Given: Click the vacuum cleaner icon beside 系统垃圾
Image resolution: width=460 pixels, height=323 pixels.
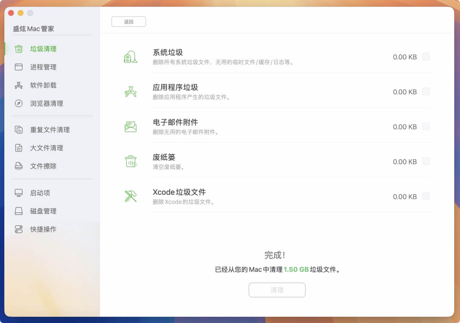Looking at the screenshot, I should [x=130, y=57].
